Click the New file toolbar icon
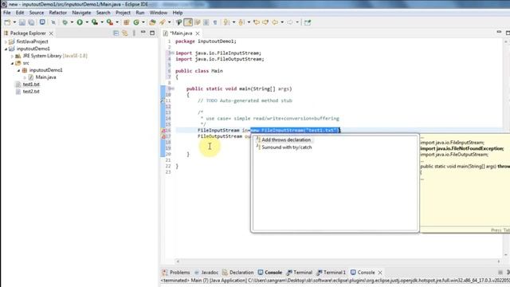 tap(7, 22)
